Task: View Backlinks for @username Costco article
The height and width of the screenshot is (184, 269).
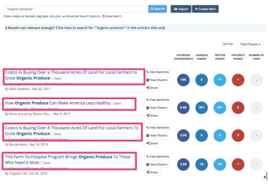Action: [x=158, y=128]
